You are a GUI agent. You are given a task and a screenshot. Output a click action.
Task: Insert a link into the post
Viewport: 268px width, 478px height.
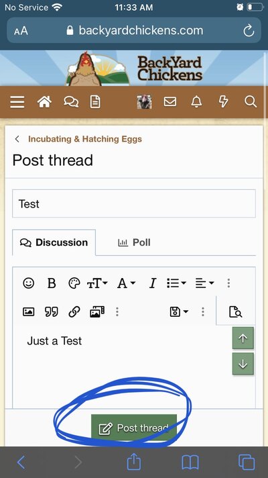74,312
